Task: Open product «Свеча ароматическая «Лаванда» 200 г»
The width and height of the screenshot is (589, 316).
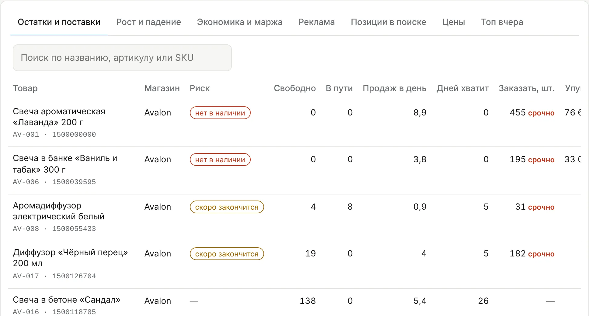Action: click(x=59, y=117)
